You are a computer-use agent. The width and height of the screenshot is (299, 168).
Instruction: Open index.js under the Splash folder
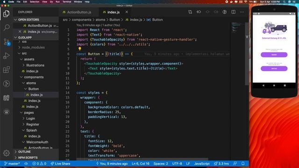click(36, 136)
